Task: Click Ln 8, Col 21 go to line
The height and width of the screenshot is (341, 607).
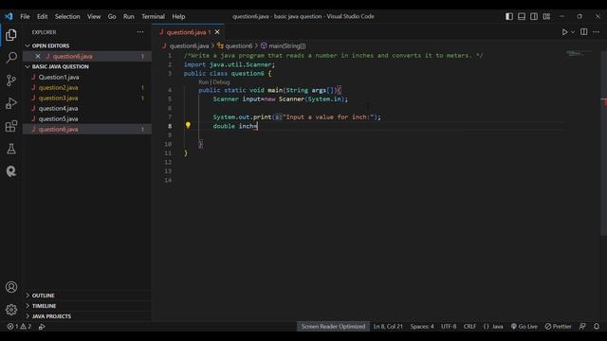Action: [x=388, y=326]
